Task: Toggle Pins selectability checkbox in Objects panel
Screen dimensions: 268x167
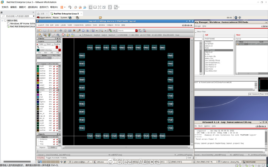Action: click(x=57, y=142)
